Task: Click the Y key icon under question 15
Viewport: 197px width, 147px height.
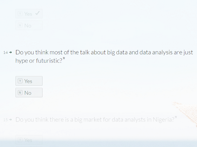Action: point(20,140)
